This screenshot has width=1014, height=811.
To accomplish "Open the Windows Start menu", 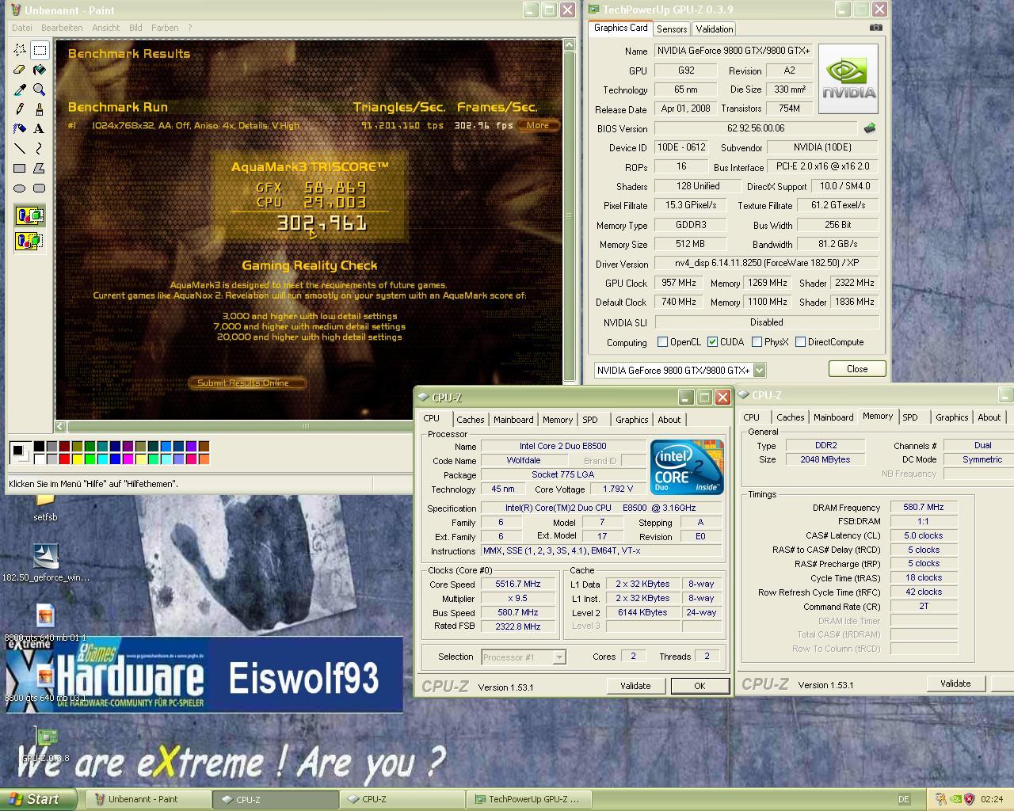I will (x=38, y=799).
